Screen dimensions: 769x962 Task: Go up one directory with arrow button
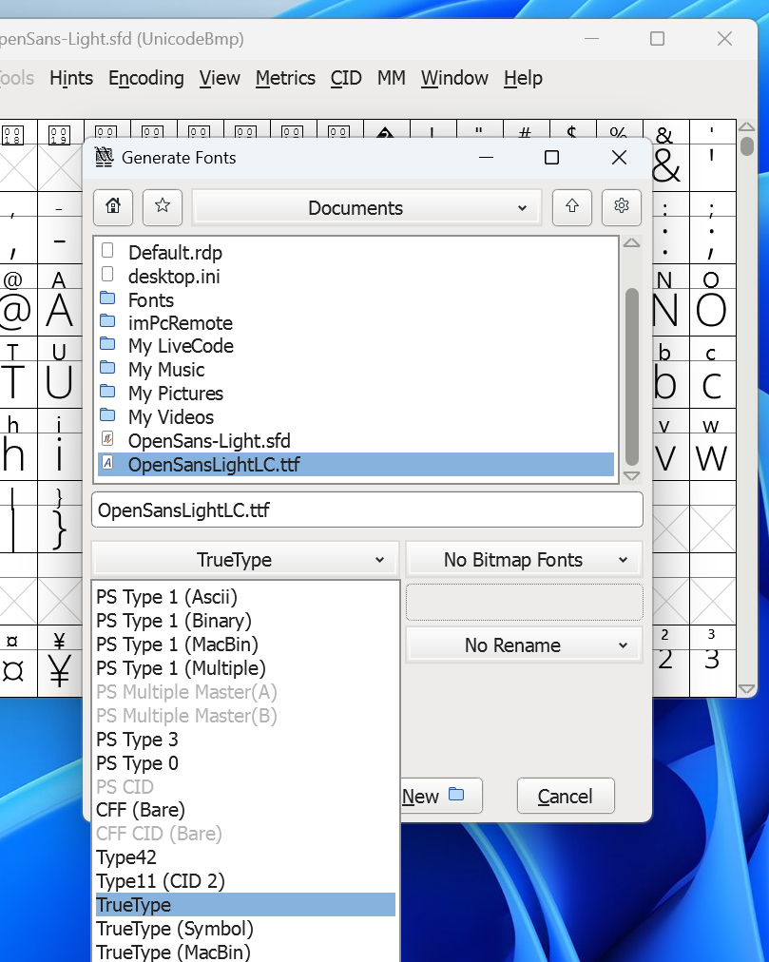(572, 207)
